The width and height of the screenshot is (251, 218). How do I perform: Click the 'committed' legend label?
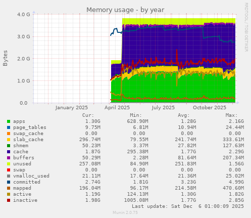(x=27, y=182)
